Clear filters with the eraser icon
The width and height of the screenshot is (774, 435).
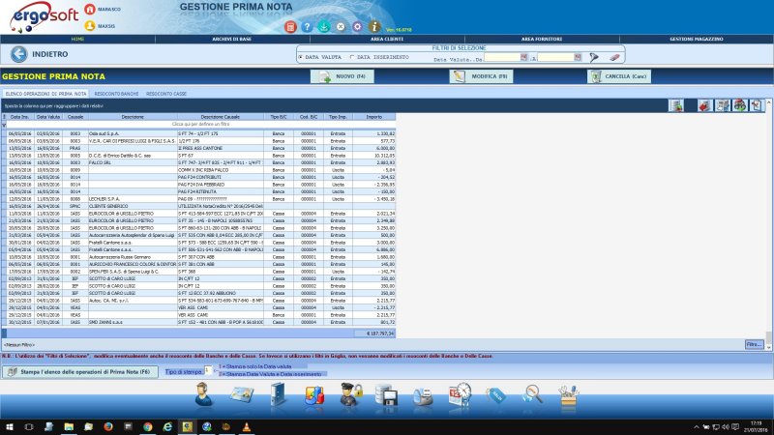(614, 57)
